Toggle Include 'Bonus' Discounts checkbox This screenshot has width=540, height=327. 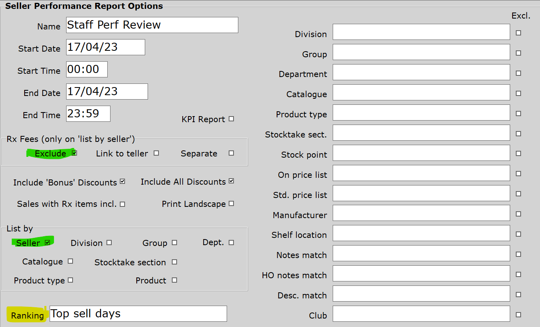click(x=123, y=182)
